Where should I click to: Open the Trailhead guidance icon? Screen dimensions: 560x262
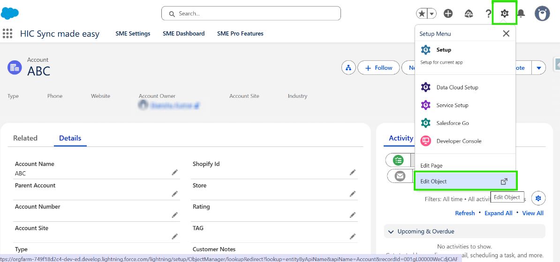click(x=468, y=14)
